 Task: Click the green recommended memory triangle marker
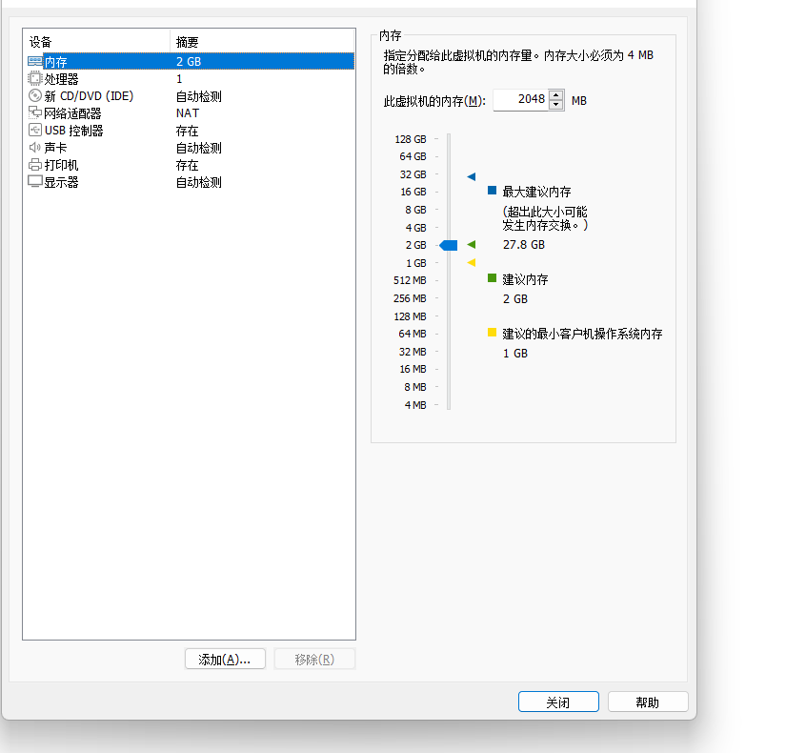(x=471, y=245)
